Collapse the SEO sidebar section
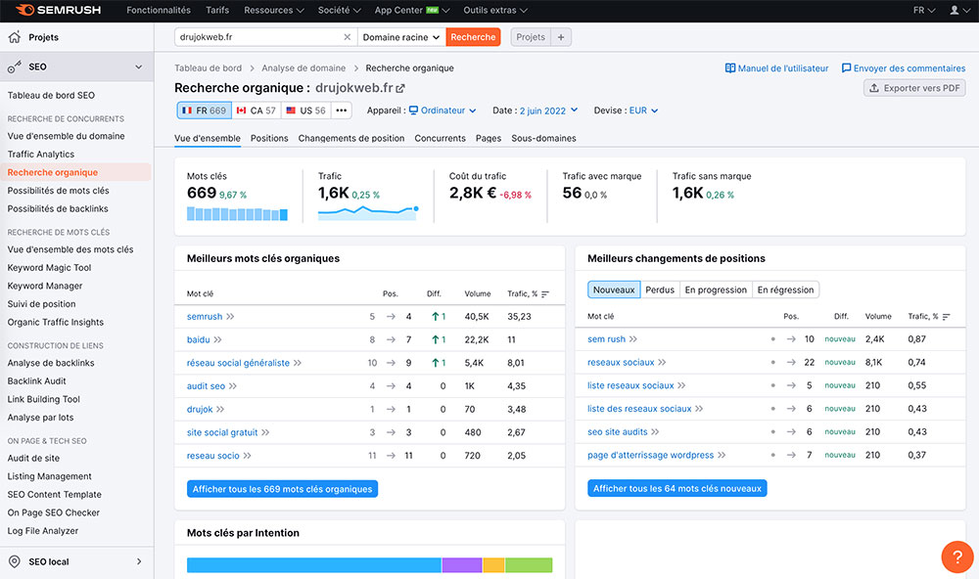This screenshot has width=979, height=579. 139,67
